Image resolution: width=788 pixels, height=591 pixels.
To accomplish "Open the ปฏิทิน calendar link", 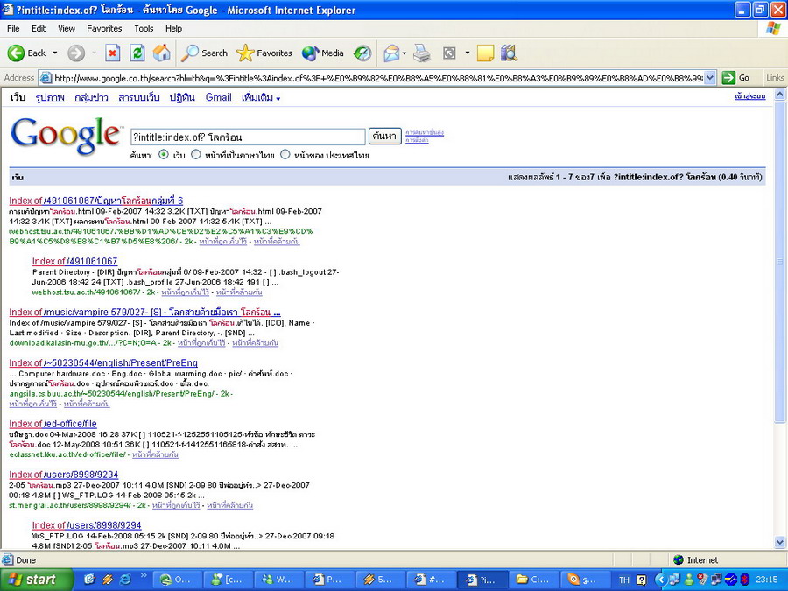I will click(182, 97).
